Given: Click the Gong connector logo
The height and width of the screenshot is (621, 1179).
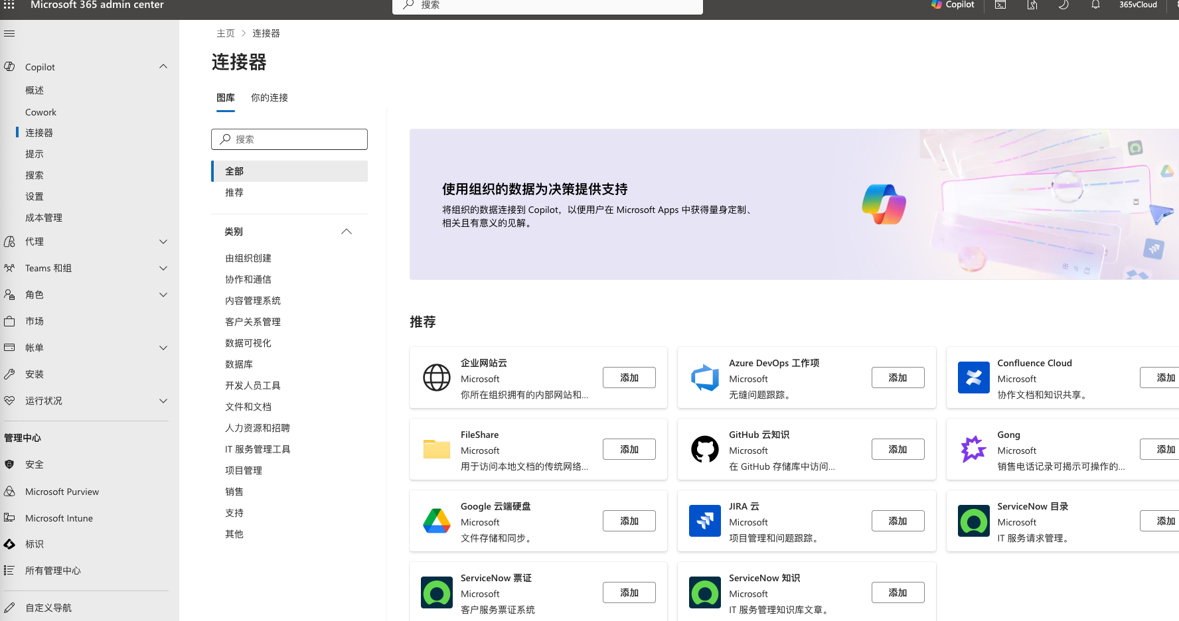Looking at the screenshot, I should pyautogui.click(x=974, y=449).
